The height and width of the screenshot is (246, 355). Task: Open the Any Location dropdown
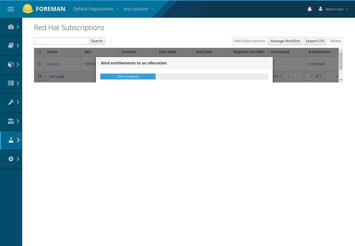click(138, 9)
